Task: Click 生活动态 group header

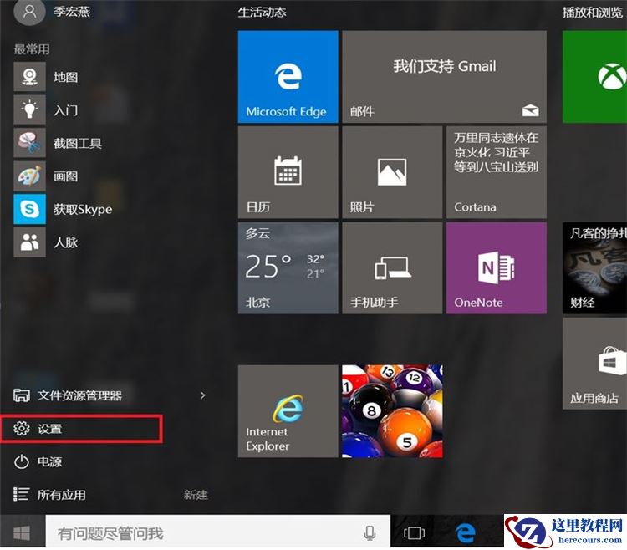Action: point(263,13)
